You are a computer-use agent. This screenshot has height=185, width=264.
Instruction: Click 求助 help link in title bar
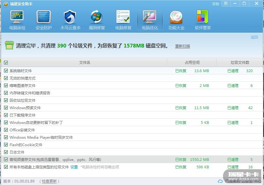(216, 4)
